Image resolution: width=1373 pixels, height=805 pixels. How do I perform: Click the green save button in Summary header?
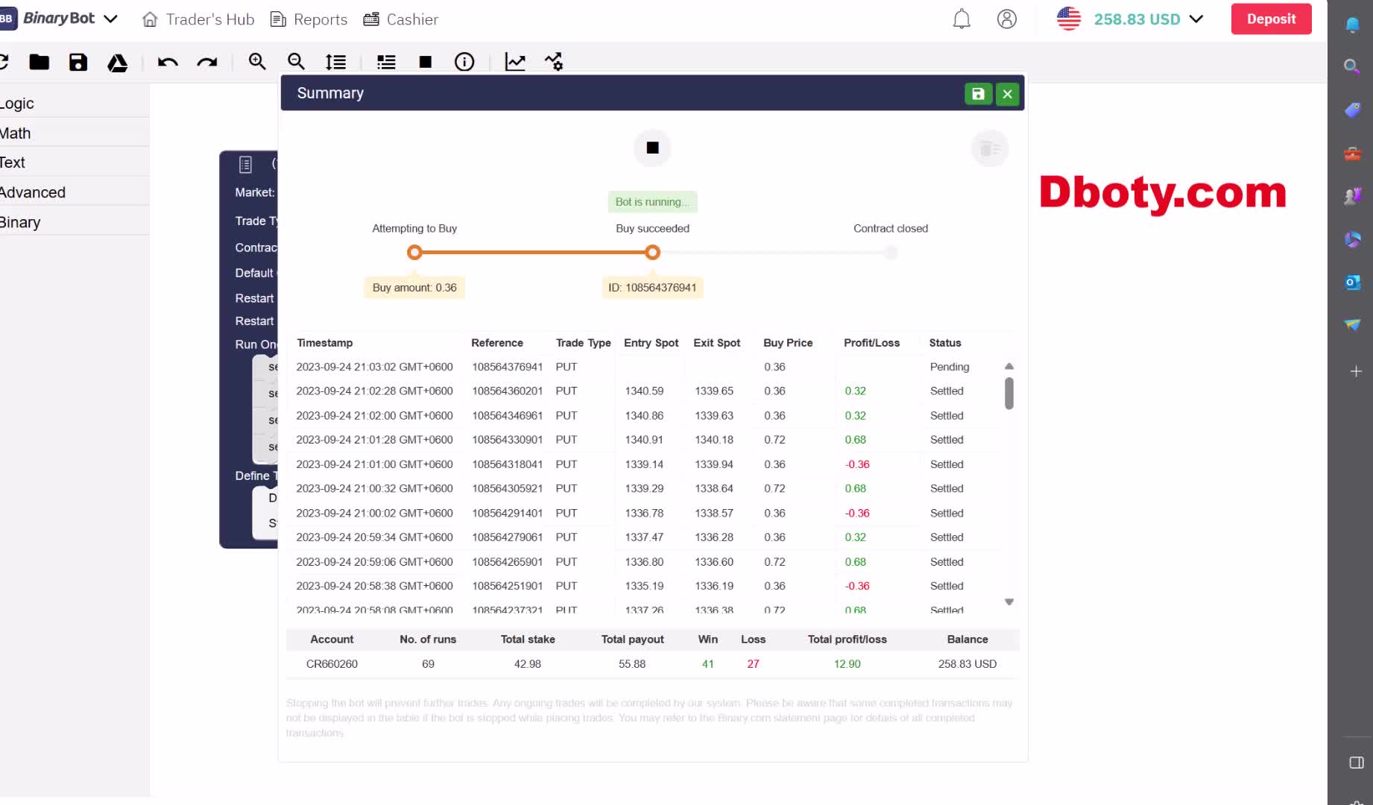coord(978,94)
